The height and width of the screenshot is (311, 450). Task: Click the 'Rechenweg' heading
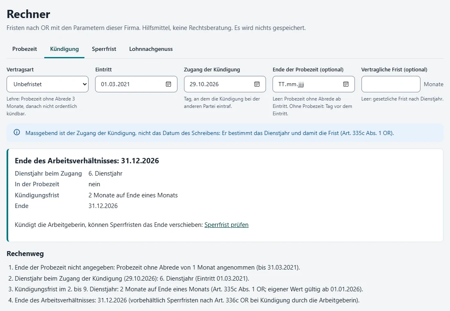tap(25, 254)
